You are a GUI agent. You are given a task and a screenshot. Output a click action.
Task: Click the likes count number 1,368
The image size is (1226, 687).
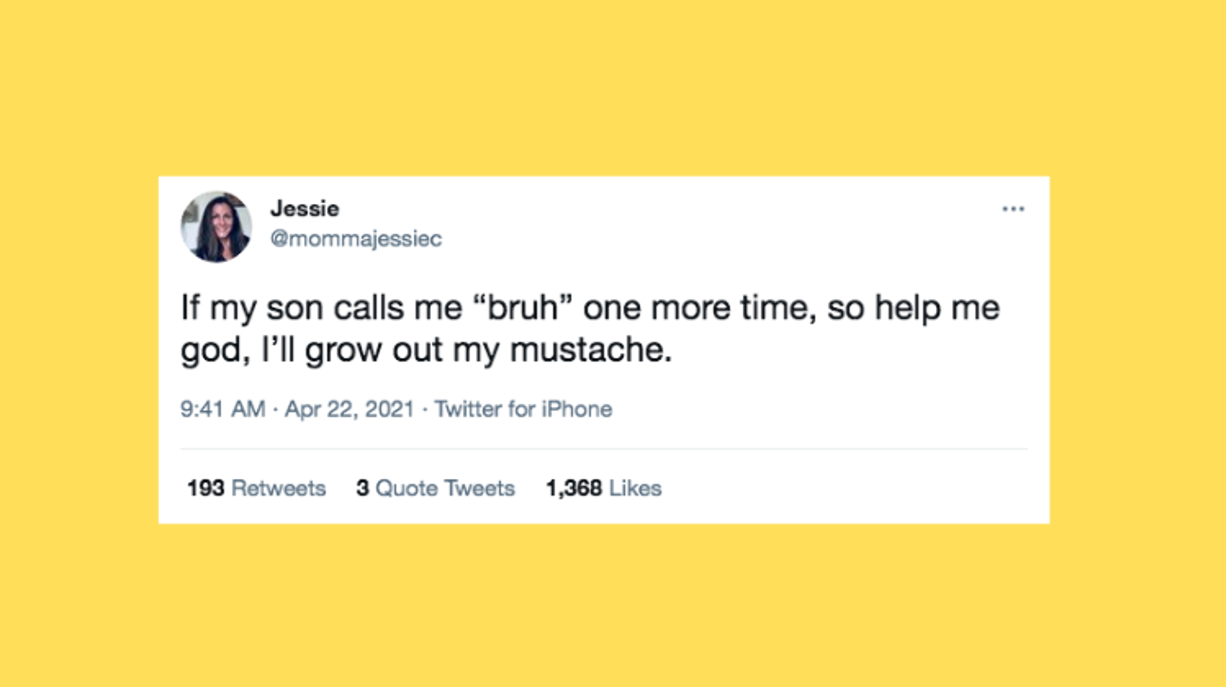coord(574,489)
